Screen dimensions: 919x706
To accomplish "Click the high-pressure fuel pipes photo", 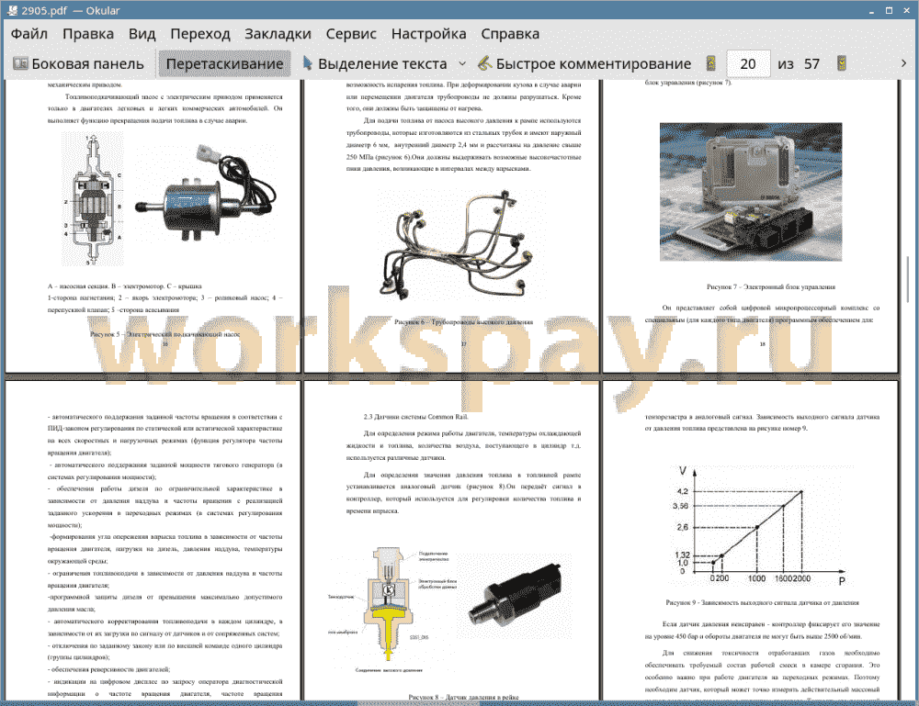I will coord(456,245).
